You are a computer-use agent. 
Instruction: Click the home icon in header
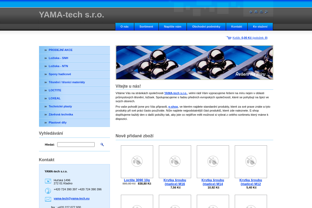coord(251,12)
